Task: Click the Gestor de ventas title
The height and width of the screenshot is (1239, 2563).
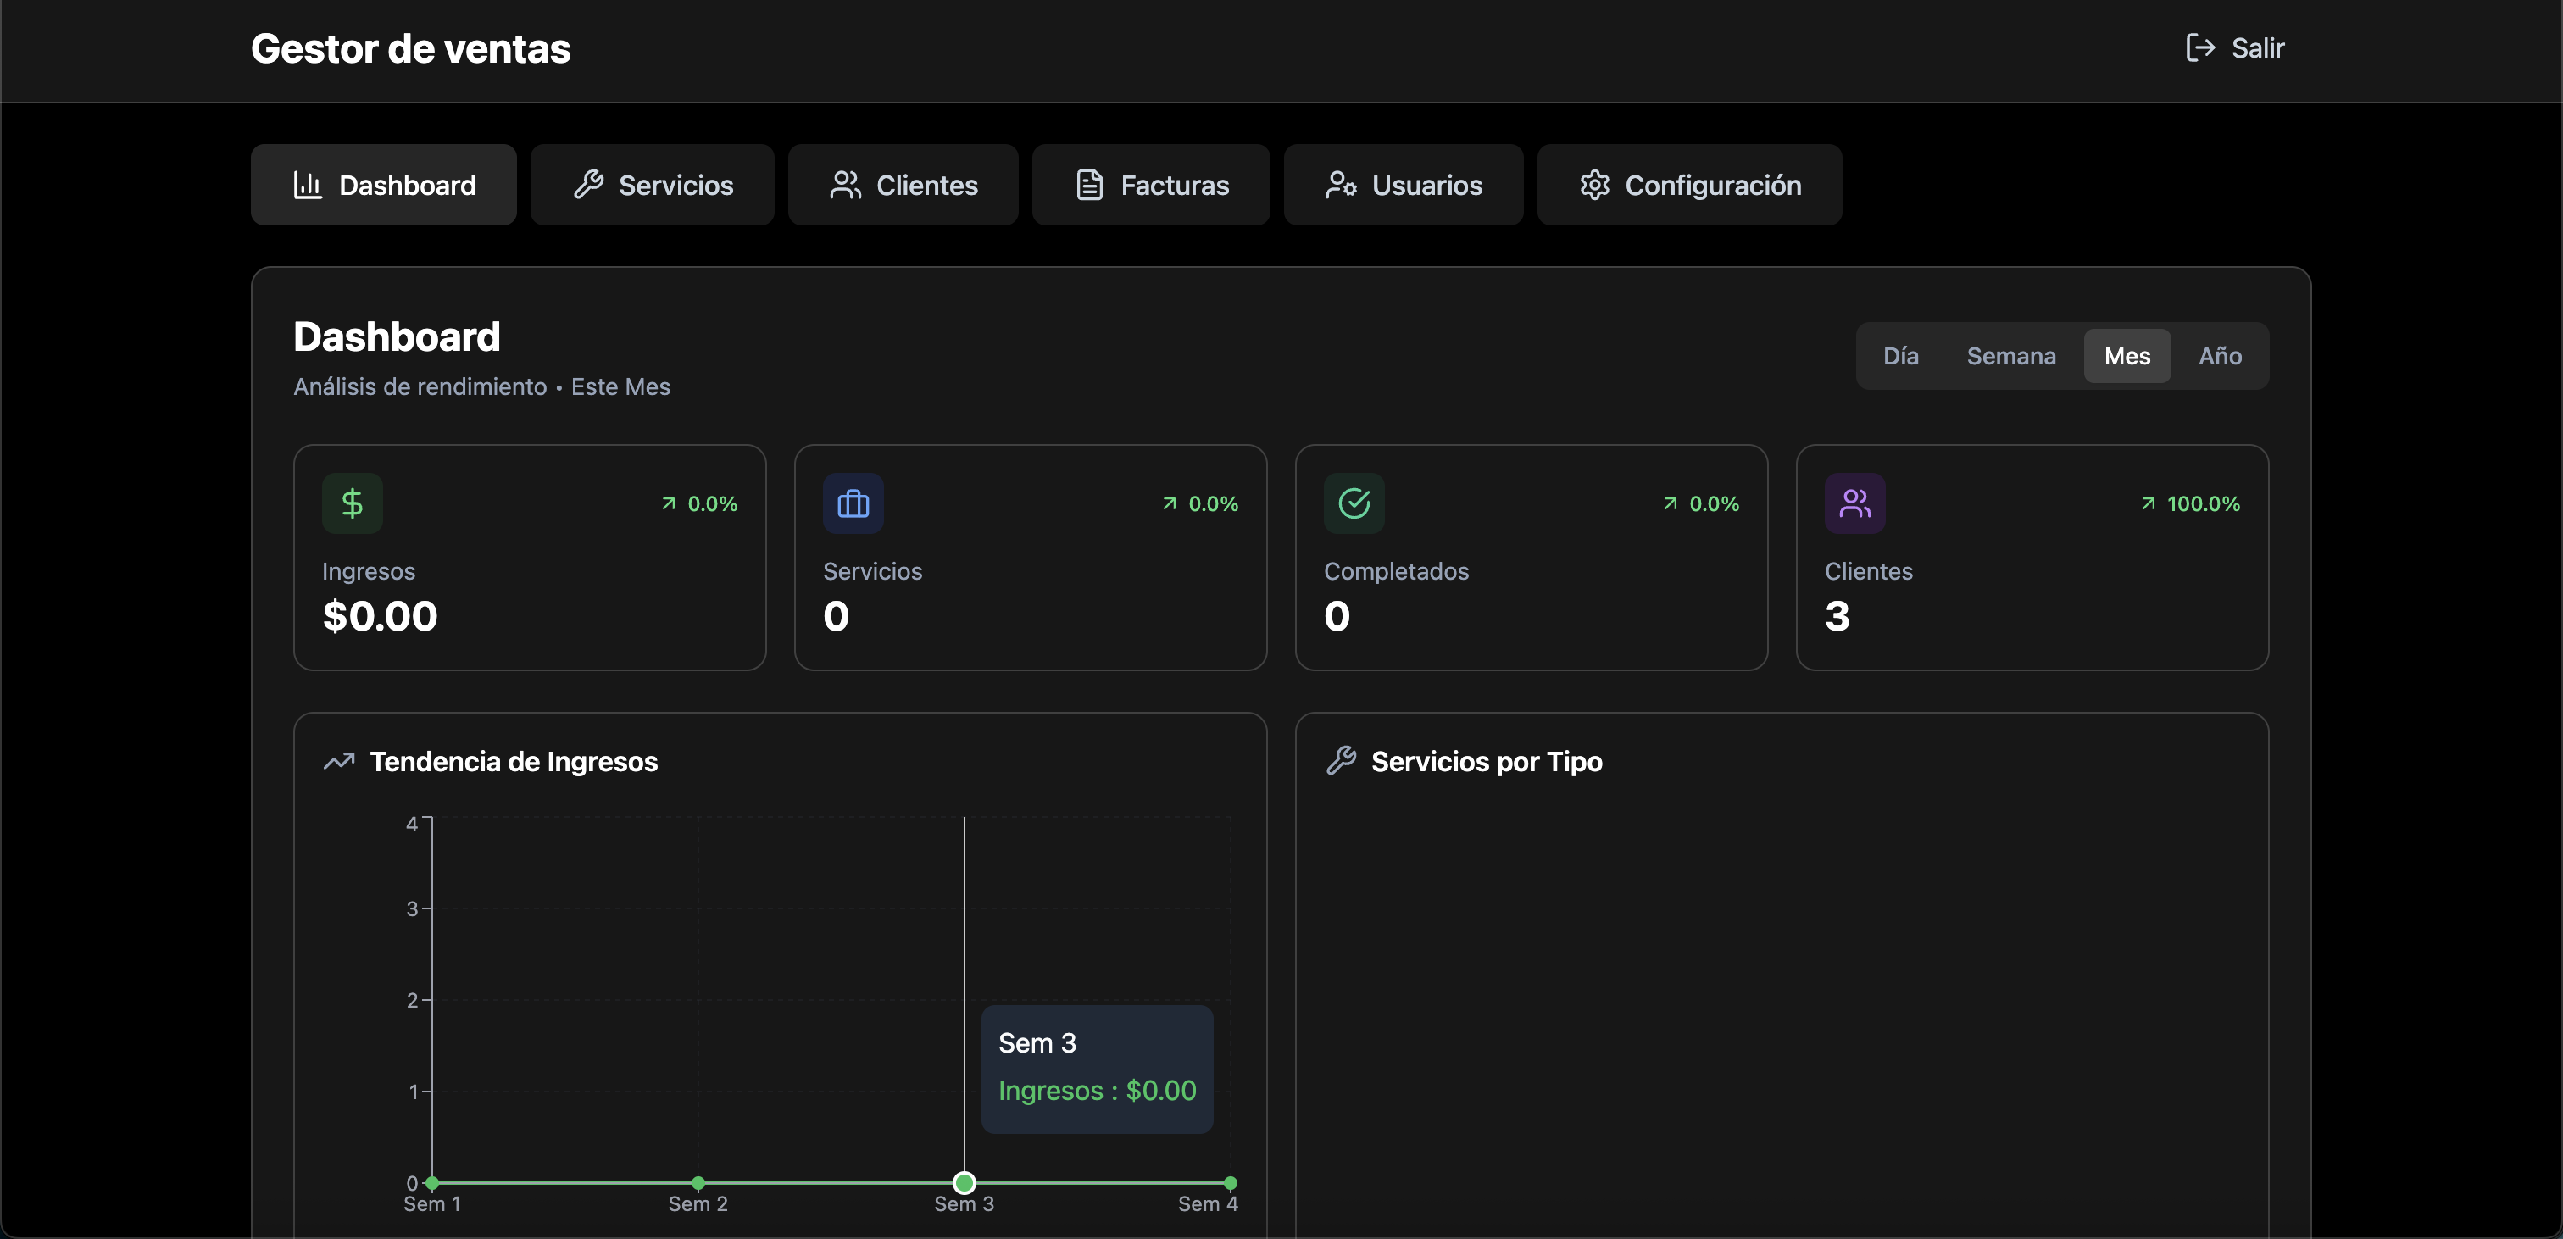Action: [411, 49]
